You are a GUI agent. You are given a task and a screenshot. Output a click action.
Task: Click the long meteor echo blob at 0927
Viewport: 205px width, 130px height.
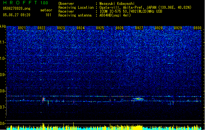click(138, 99)
